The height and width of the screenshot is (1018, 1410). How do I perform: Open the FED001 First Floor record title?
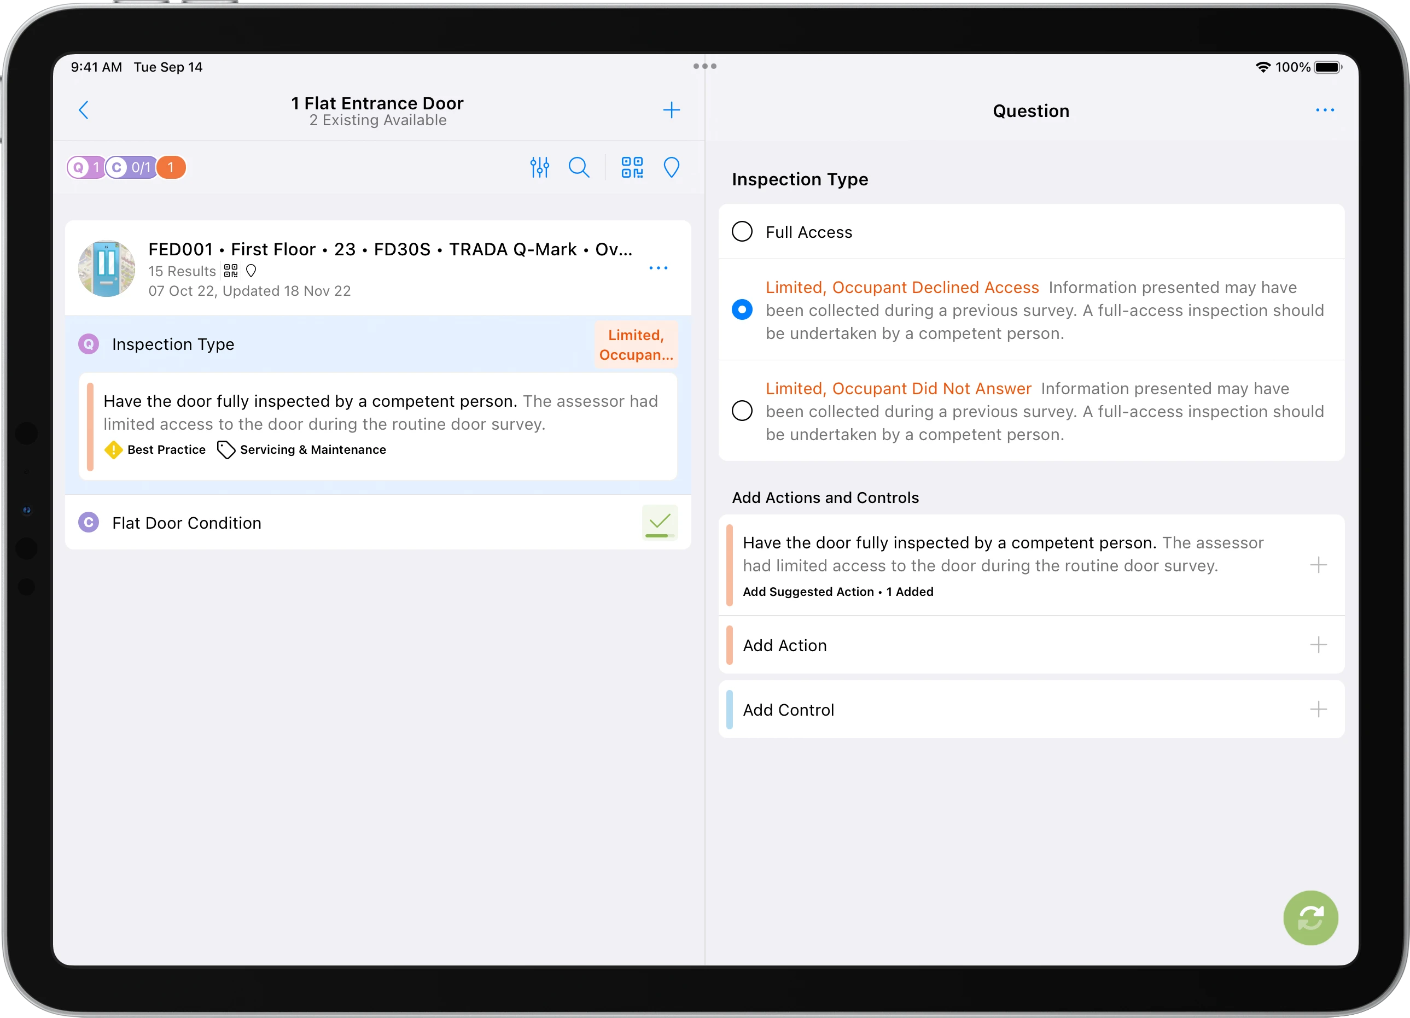(391, 249)
